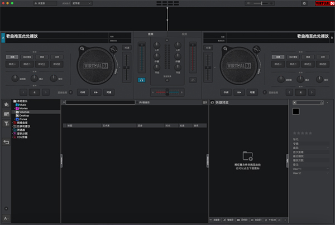Screen dimensions: 335x225
Task: Click the crossfader slider in mixer
Action: tap(167, 91)
